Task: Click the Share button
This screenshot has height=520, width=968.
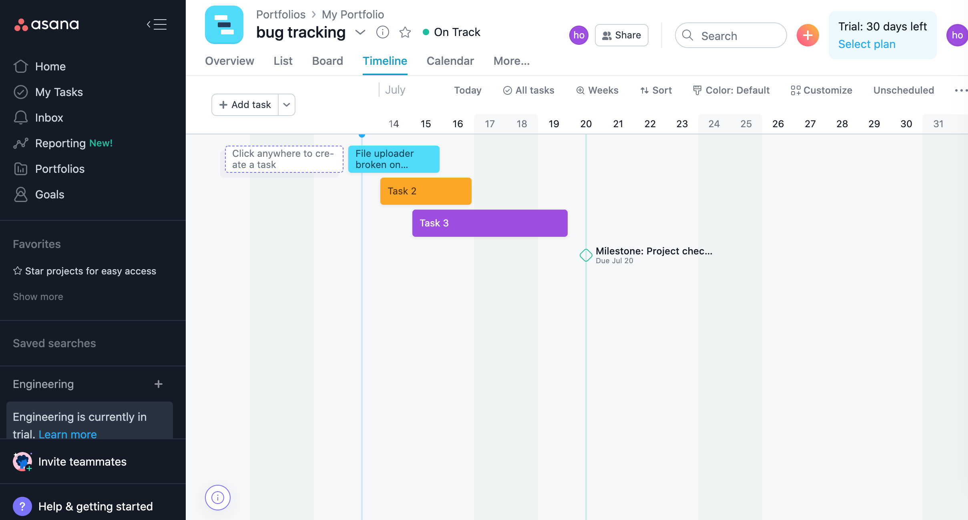Action: (621, 35)
